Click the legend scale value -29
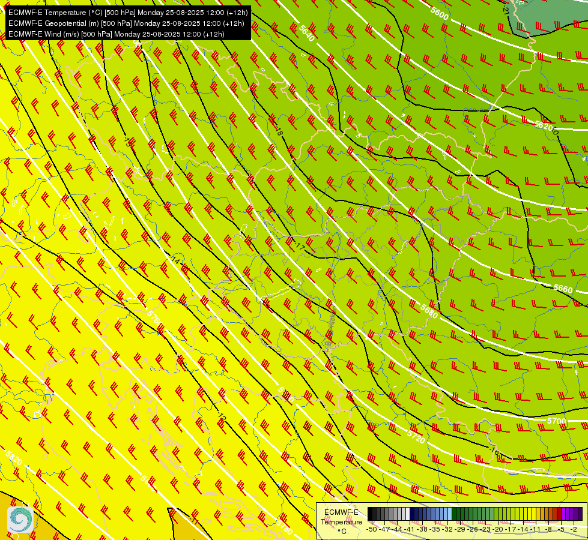This screenshot has width=588, height=540. (x=461, y=529)
